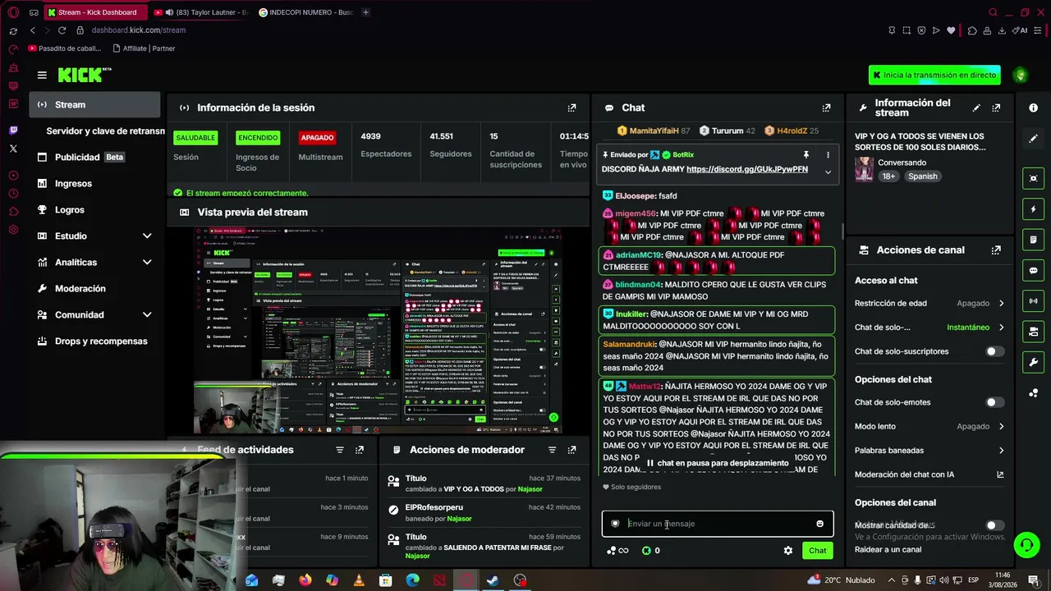This screenshot has width=1051, height=591.
Task: Click Inicia la transmisión en directo button
Action: (934, 75)
